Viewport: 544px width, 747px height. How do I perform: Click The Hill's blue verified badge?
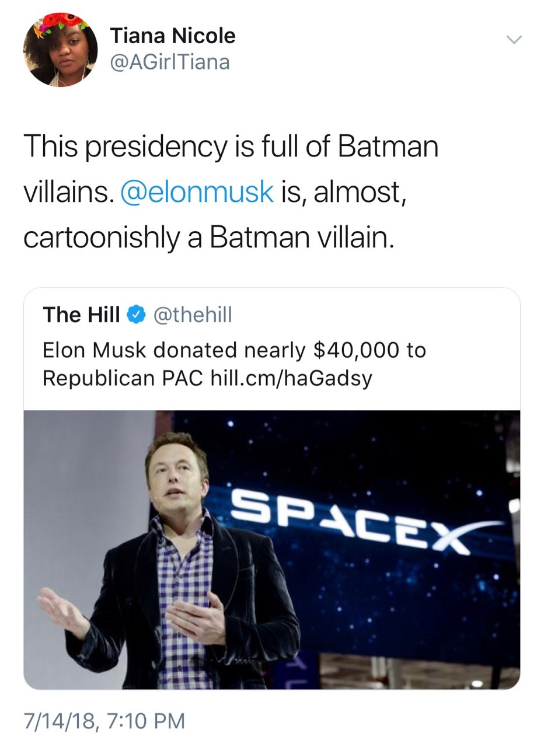click(x=136, y=315)
